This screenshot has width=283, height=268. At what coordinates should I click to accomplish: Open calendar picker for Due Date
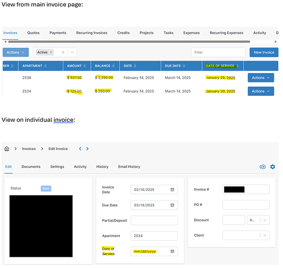[x=173, y=205]
